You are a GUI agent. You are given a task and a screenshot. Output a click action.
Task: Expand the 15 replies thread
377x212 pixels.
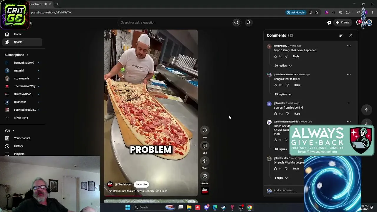click(283, 95)
